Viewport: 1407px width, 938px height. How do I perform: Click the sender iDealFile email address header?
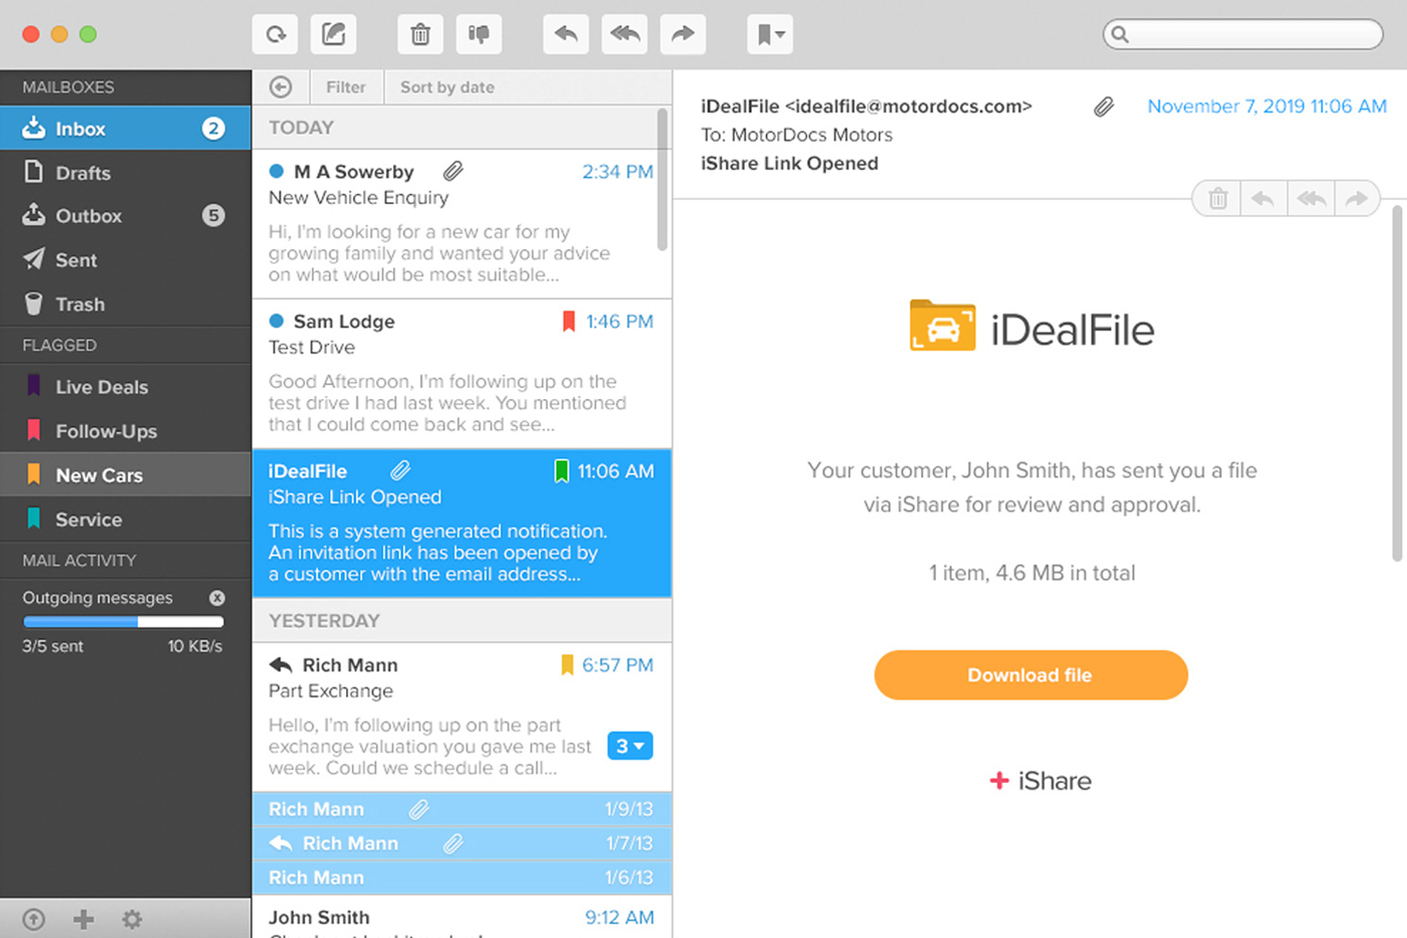[x=867, y=106]
